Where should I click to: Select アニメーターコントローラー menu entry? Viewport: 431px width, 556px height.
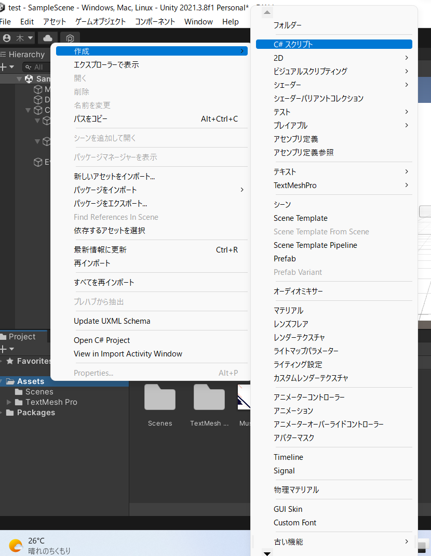(x=334, y=397)
